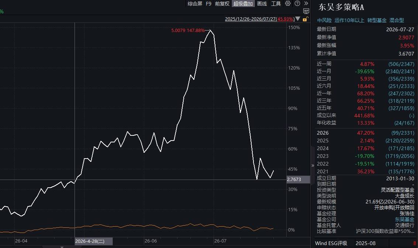Collapse the fund info side panel arrow
The image size is (418, 248).
coord(313,165)
